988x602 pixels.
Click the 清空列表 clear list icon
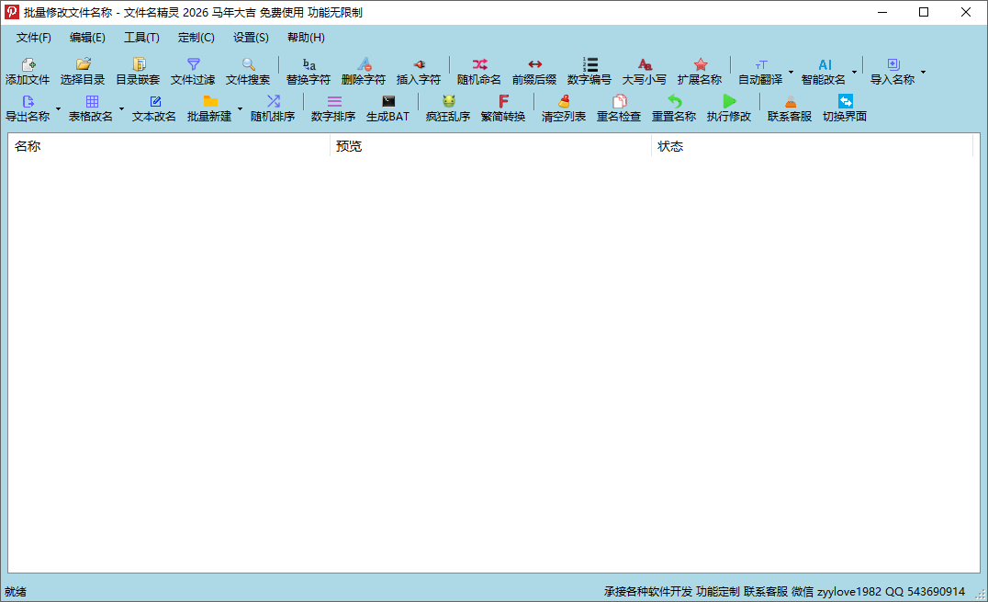pyautogui.click(x=564, y=101)
